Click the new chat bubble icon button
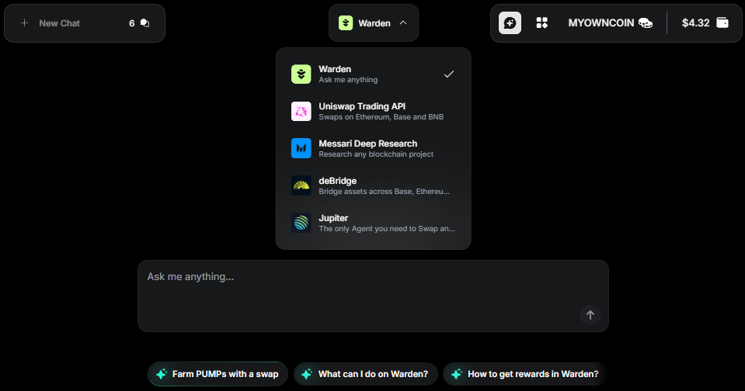The height and width of the screenshot is (391, 745). (510, 22)
